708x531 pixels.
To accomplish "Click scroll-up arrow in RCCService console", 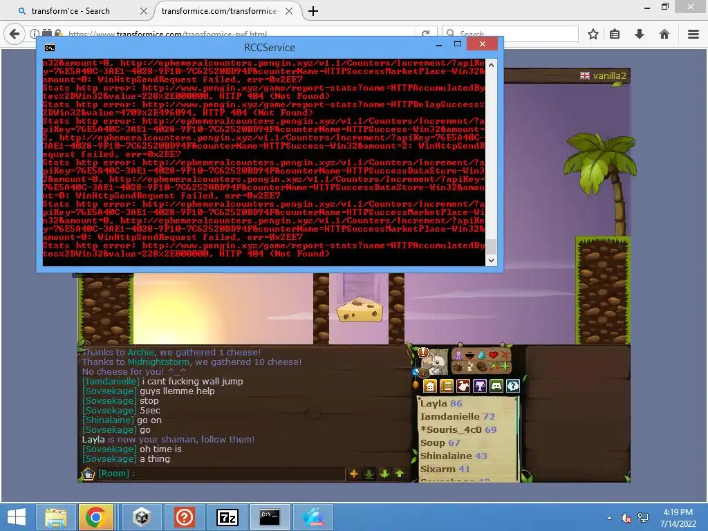I will [492, 65].
